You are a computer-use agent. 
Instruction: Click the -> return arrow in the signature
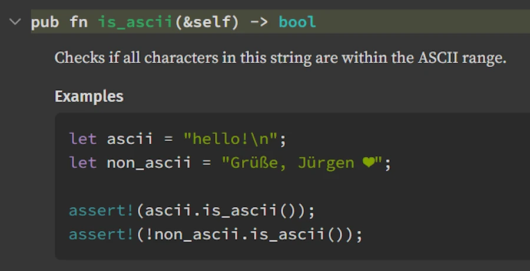(259, 22)
